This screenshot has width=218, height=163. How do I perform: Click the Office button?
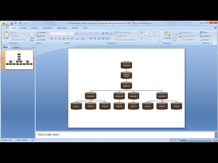5,25
